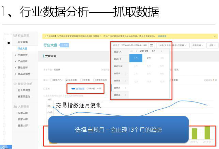Viewport: 219px width, 149px height.
Task: Select 行业直播 in the sidebar
Action: click(x=23, y=42)
